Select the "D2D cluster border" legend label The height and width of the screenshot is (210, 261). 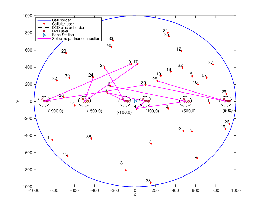(68, 28)
